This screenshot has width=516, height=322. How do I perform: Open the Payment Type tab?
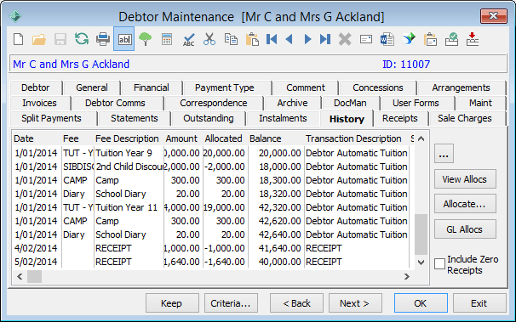[225, 88]
